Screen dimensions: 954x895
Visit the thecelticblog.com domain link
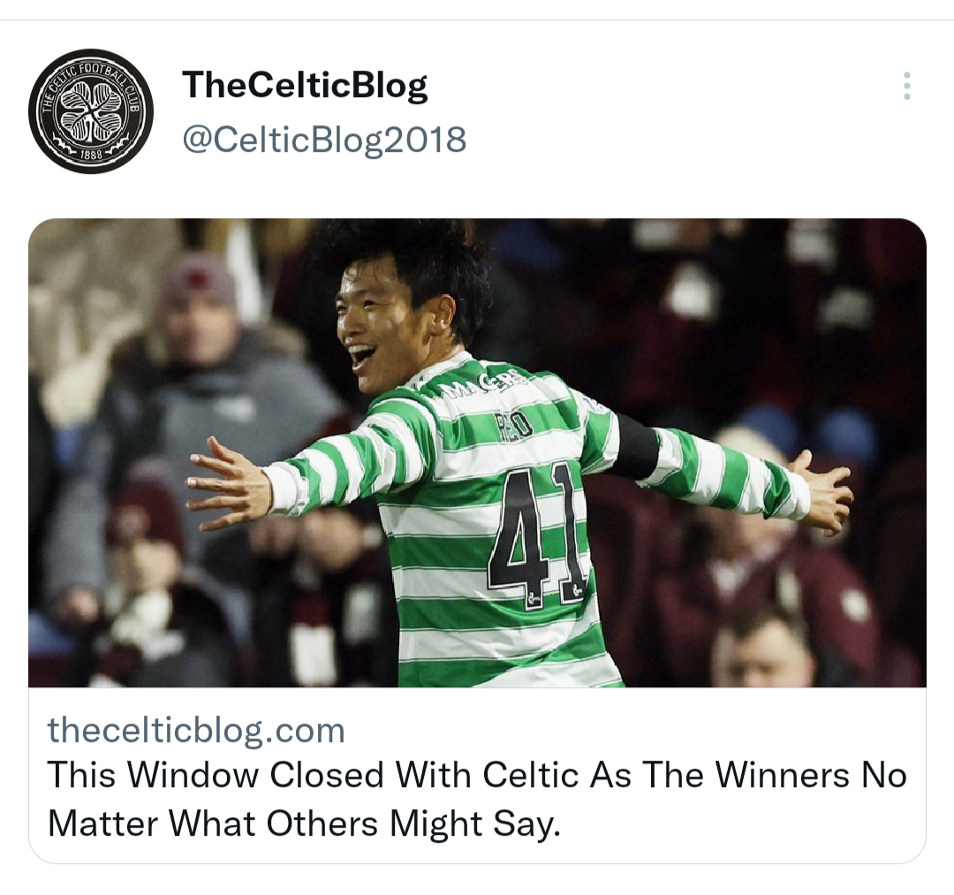(196, 730)
